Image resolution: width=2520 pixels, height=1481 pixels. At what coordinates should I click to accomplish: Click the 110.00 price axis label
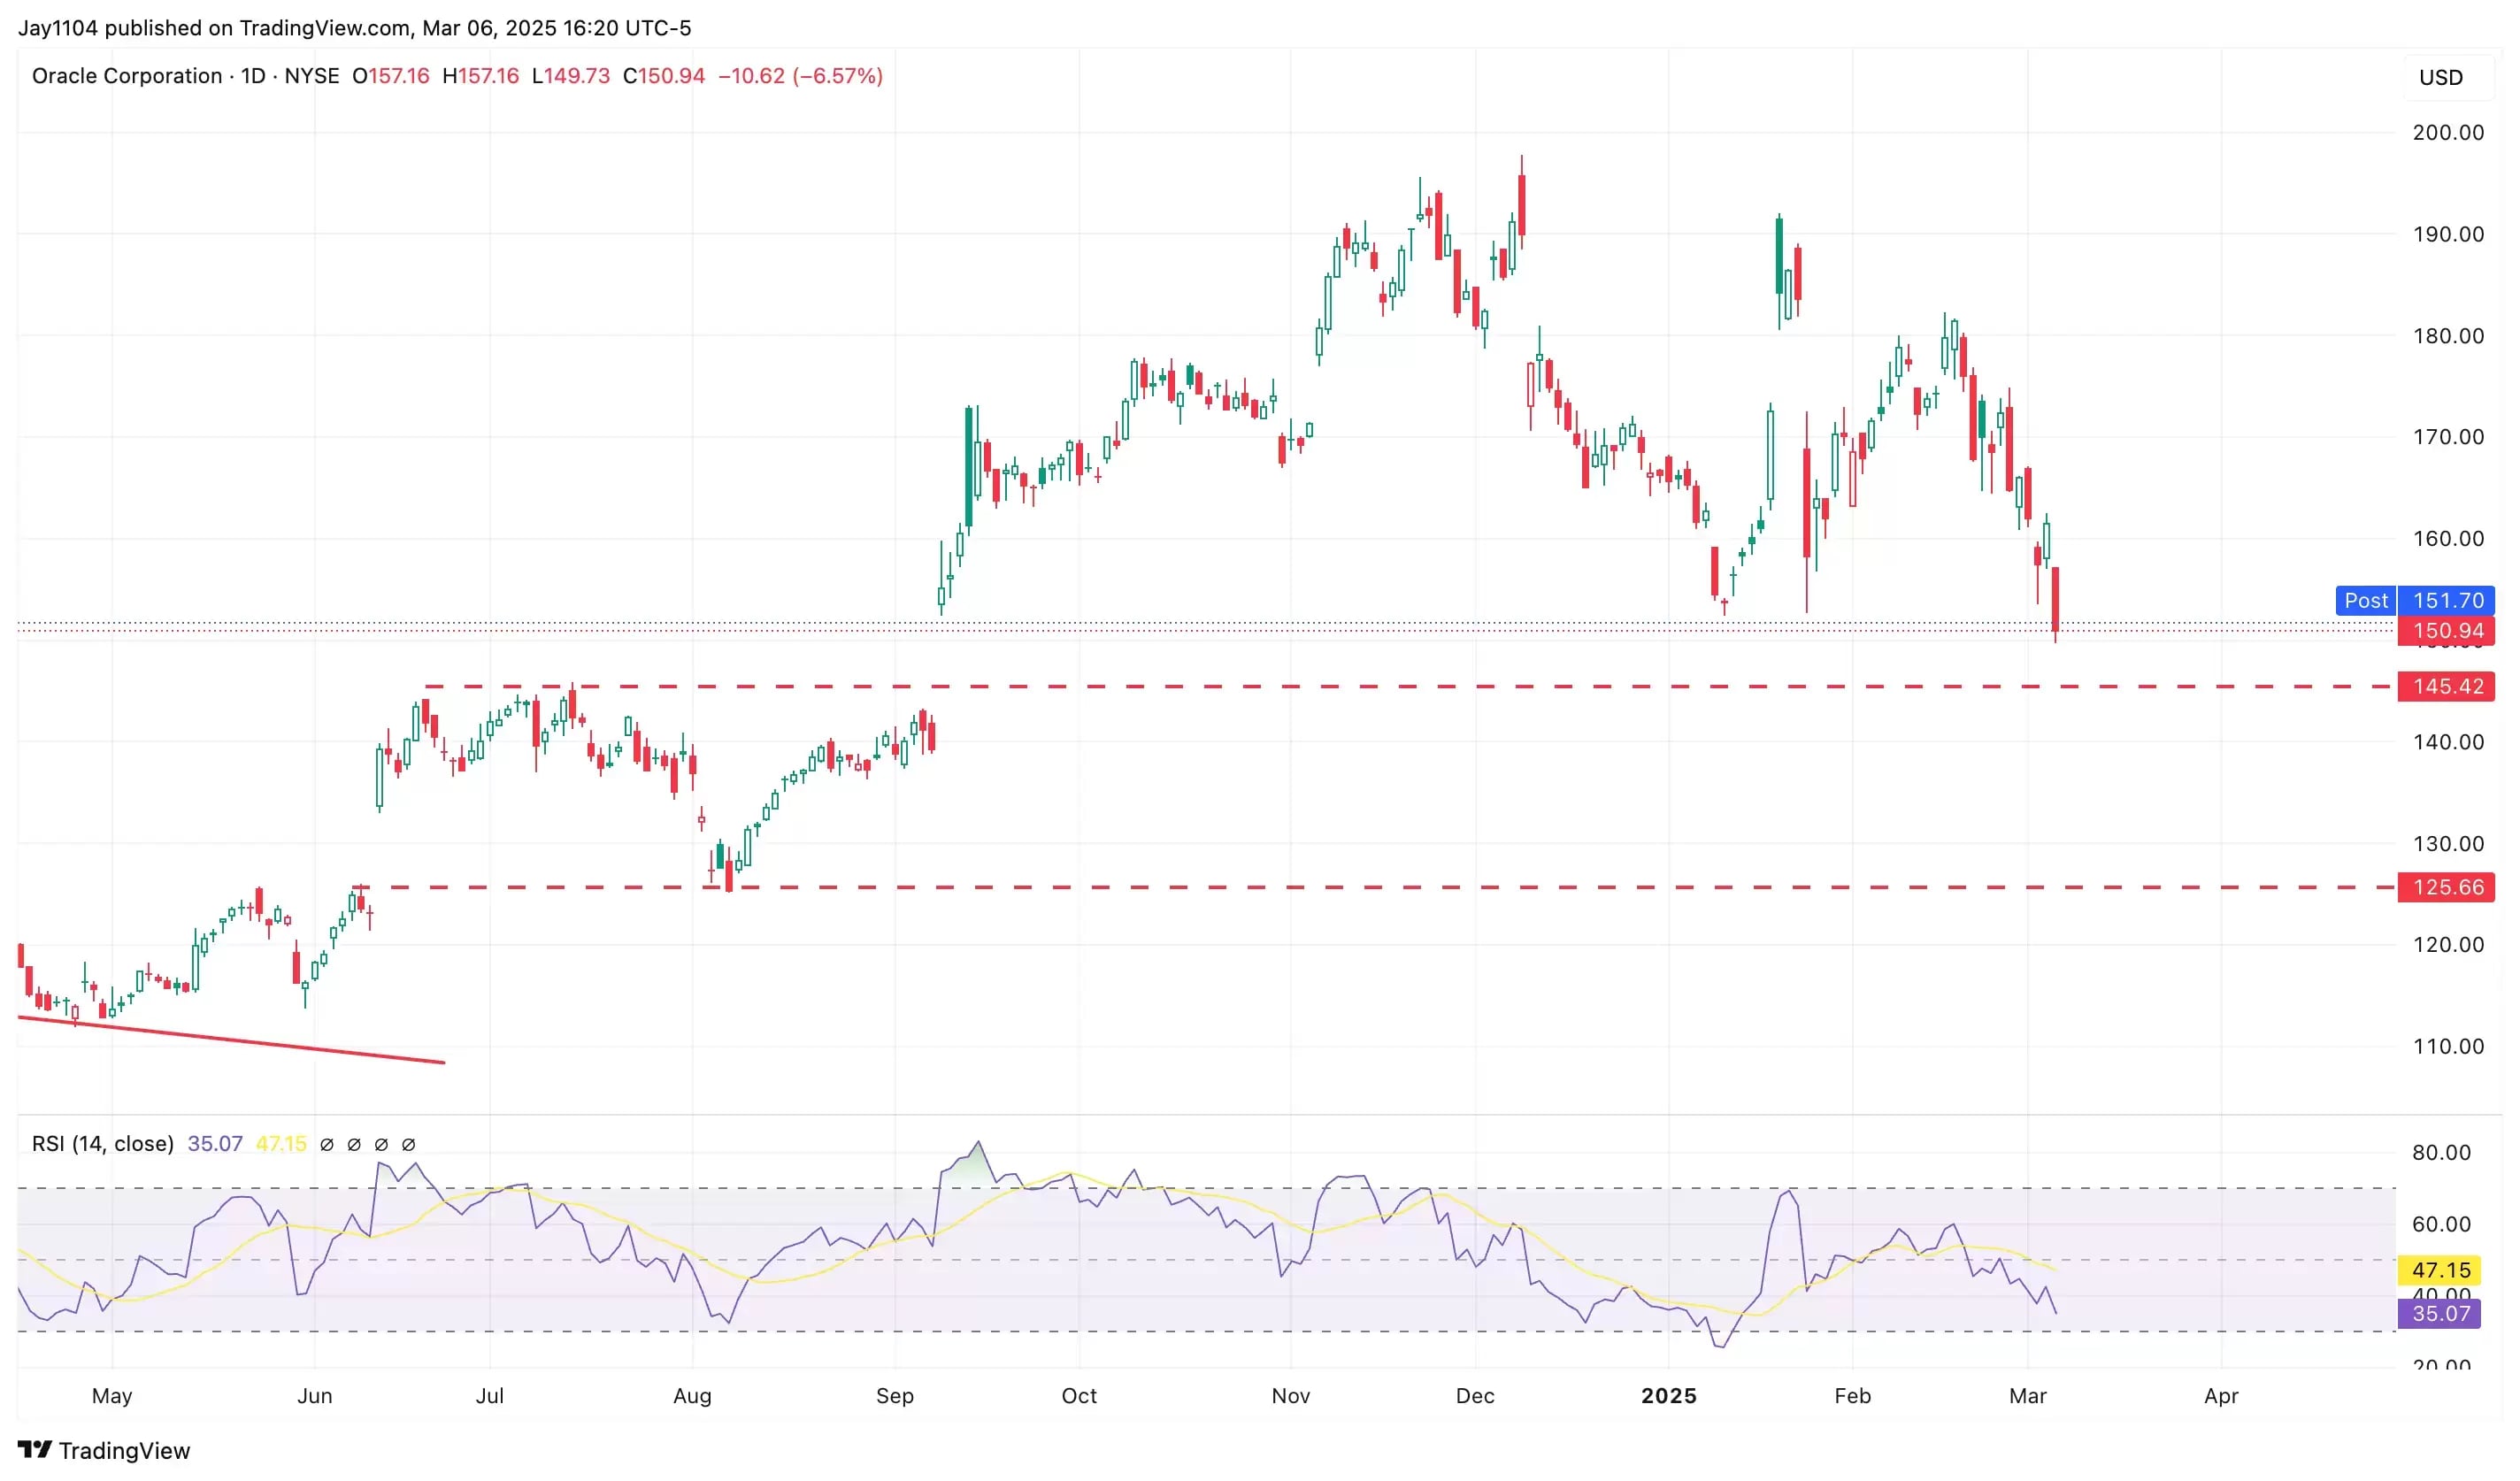point(2447,1046)
